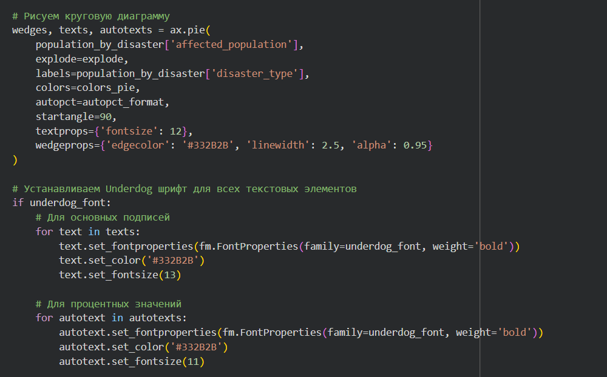Screen dimensions: 607x377
Task: Click the 0.95 alpha value
Action: (x=415, y=145)
